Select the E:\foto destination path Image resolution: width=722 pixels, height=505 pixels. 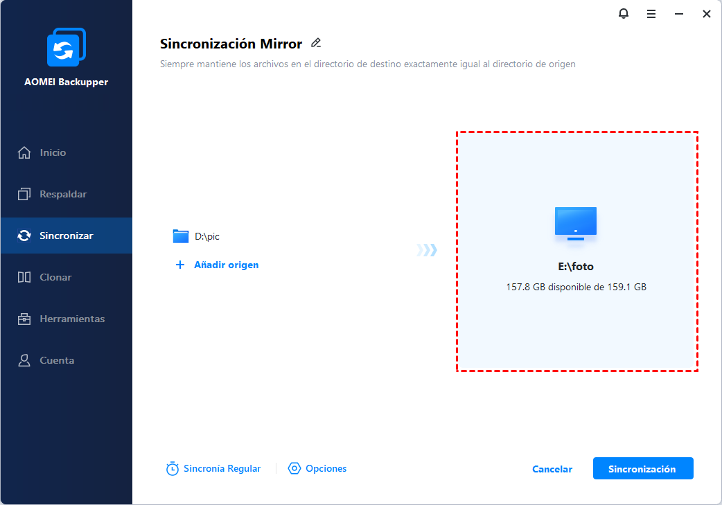(576, 267)
